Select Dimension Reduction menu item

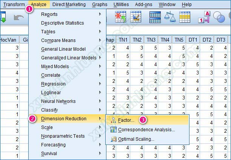(67, 119)
